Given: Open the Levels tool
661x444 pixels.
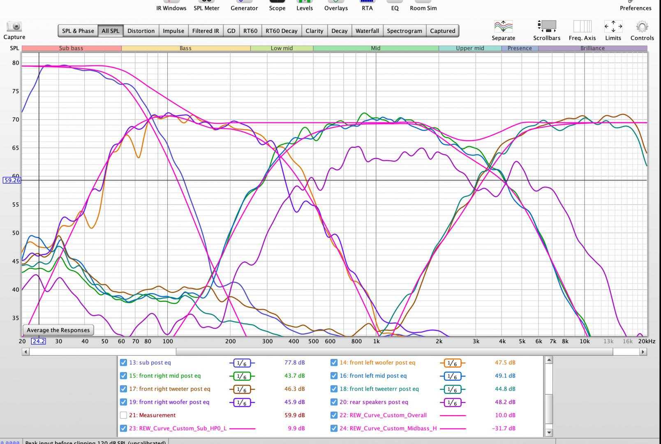Looking at the screenshot, I should pos(305,5).
